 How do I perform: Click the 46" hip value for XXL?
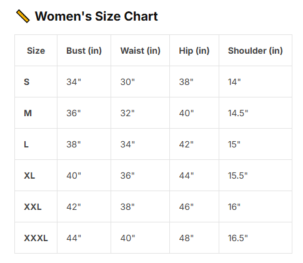(186, 207)
